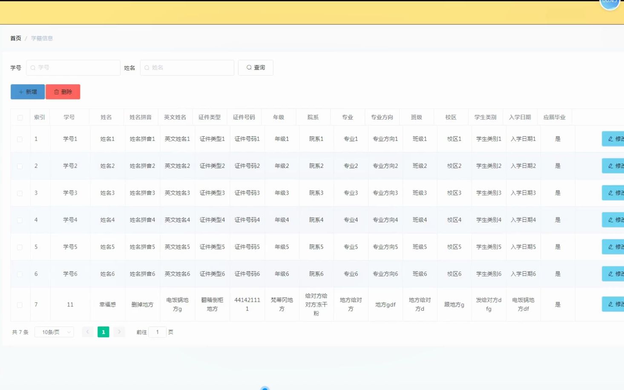The image size is (624, 390).
Task: Click the 入学日期 column header
Action: (x=520, y=117)
